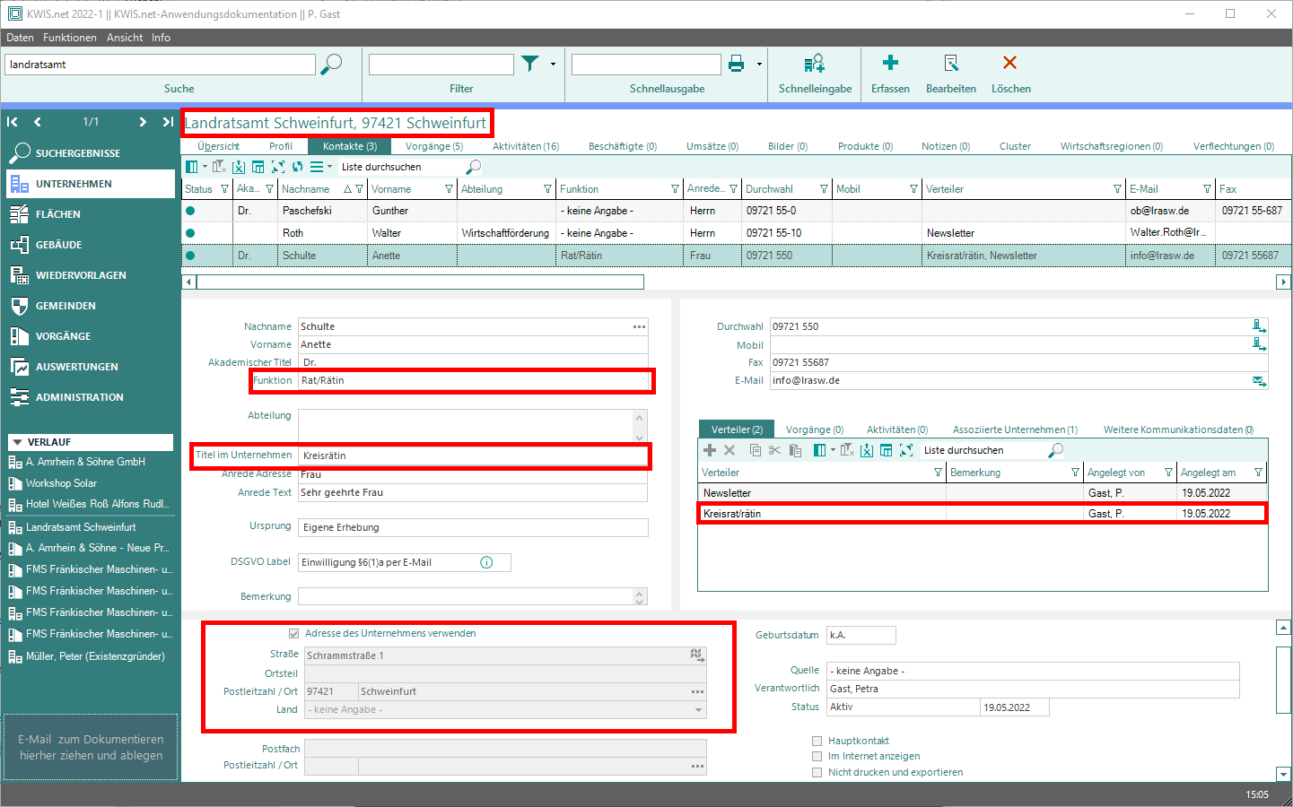Open Assoziierte Unternehmen (1) tab
Screen dimensions: 1293x807
tap(1015, 430)
